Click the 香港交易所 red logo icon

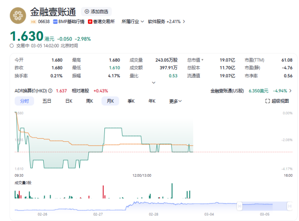coord(90,22)
